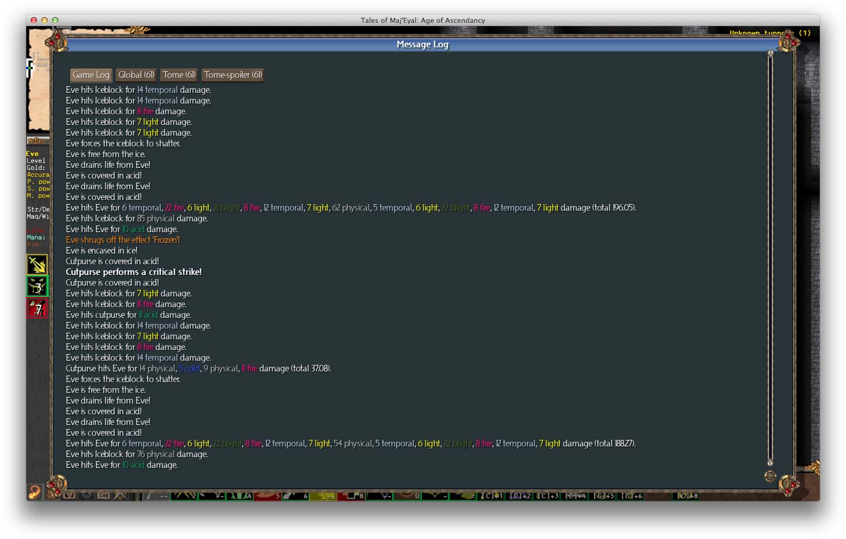The height and width of the screenshot is (539, 846).
Task: Select hotbar slot labeled [C]+8
Action: (x=686, y=496)
